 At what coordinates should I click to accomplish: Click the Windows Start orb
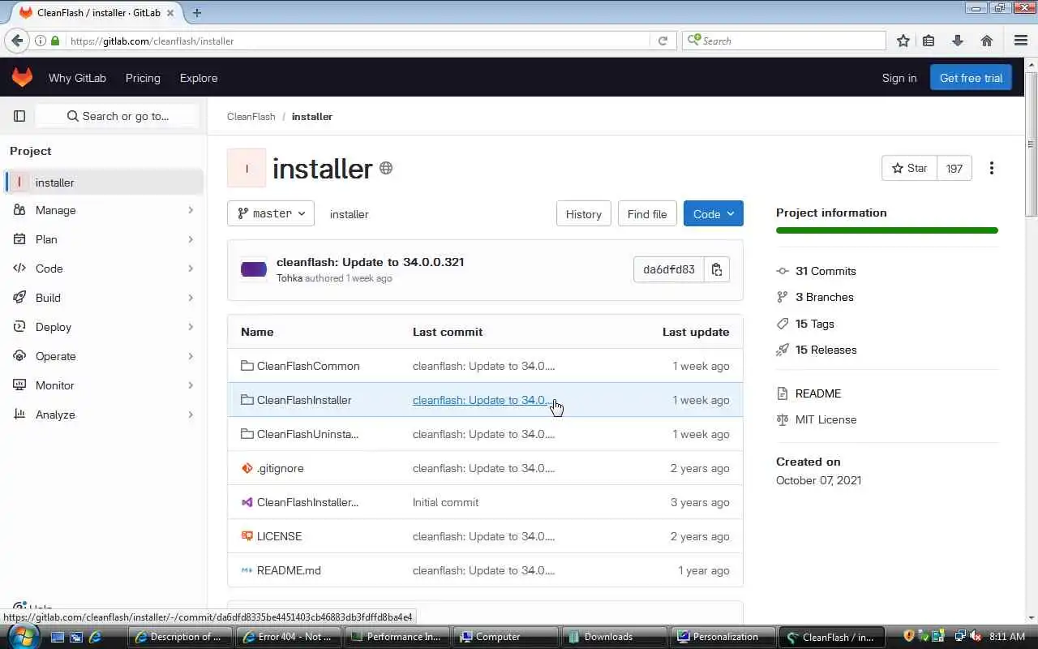22,636
